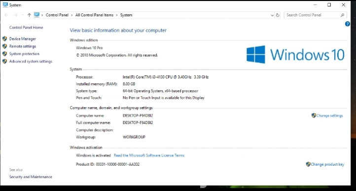The image size is (356, 191).
Task: Select full computer name DESKTOP-F94DBI2 value
Action: (138, 123)
